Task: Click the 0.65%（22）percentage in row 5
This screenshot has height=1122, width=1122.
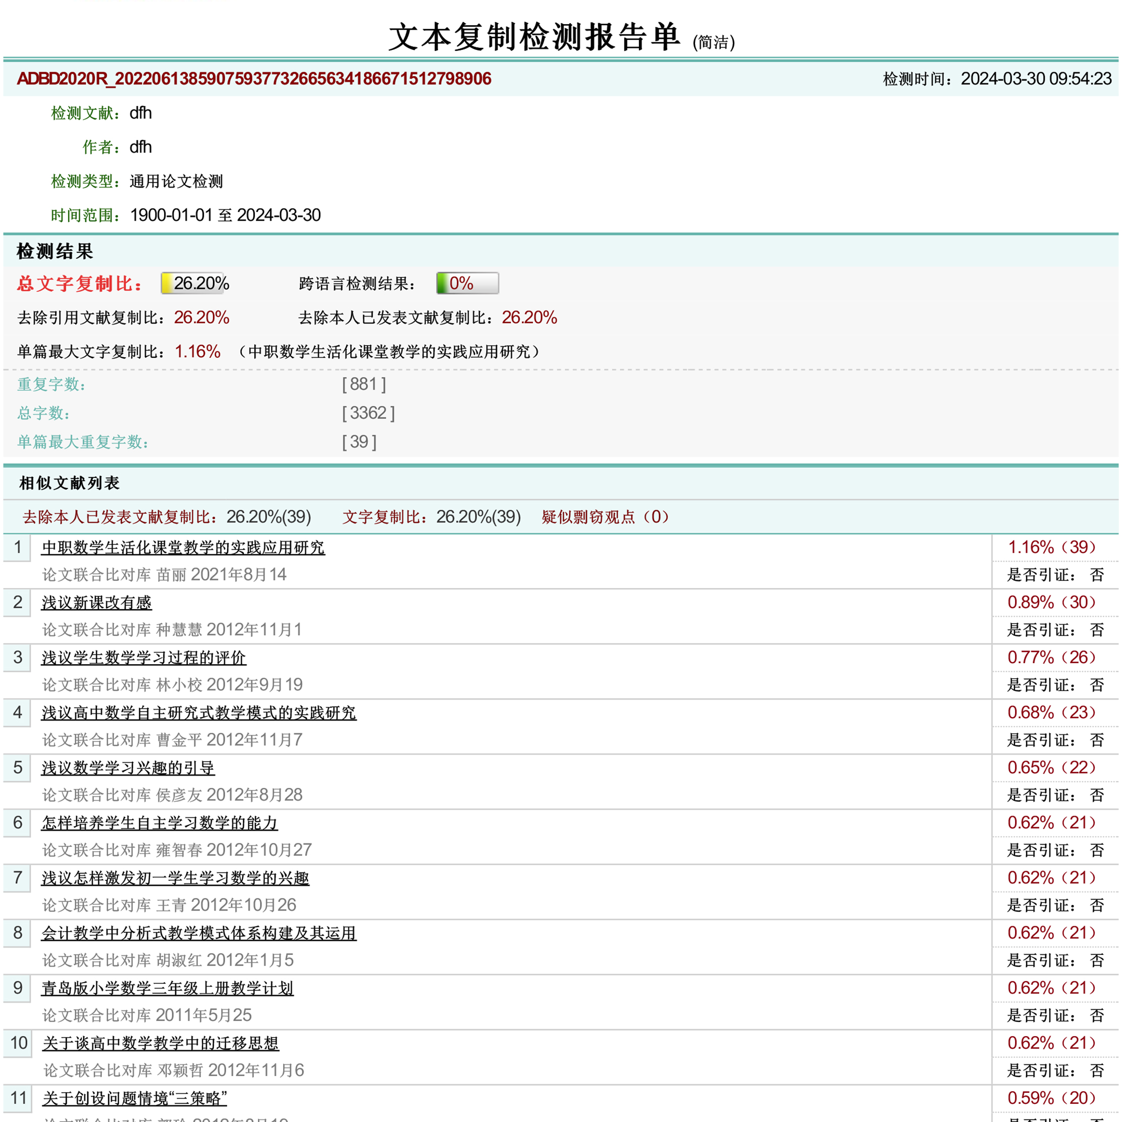Action: point(1052,768)
